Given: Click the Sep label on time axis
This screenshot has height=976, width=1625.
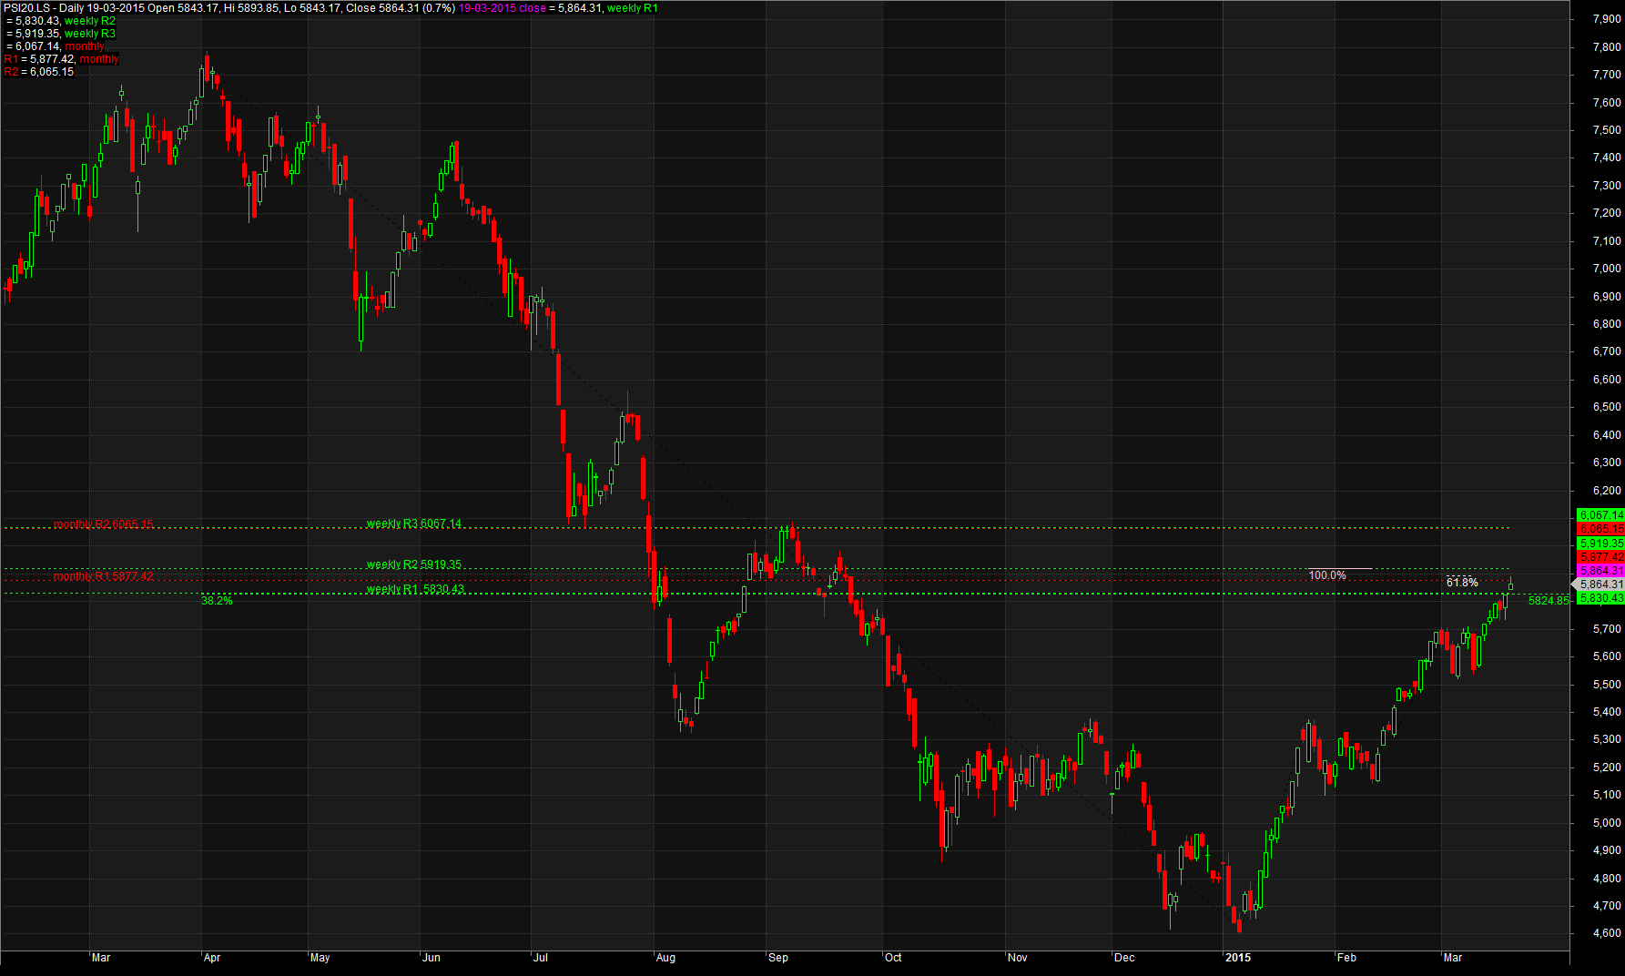Looking at the screenshot, I should tap(778, 958).
